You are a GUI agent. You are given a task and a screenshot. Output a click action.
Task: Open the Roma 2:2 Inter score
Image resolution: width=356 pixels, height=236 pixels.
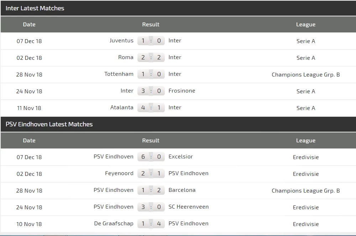[x=151, y=57]
